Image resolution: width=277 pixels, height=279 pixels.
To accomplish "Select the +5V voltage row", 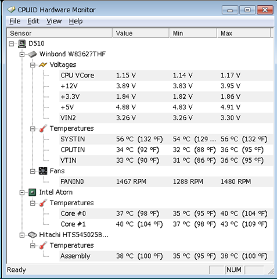I will (166, 108).
